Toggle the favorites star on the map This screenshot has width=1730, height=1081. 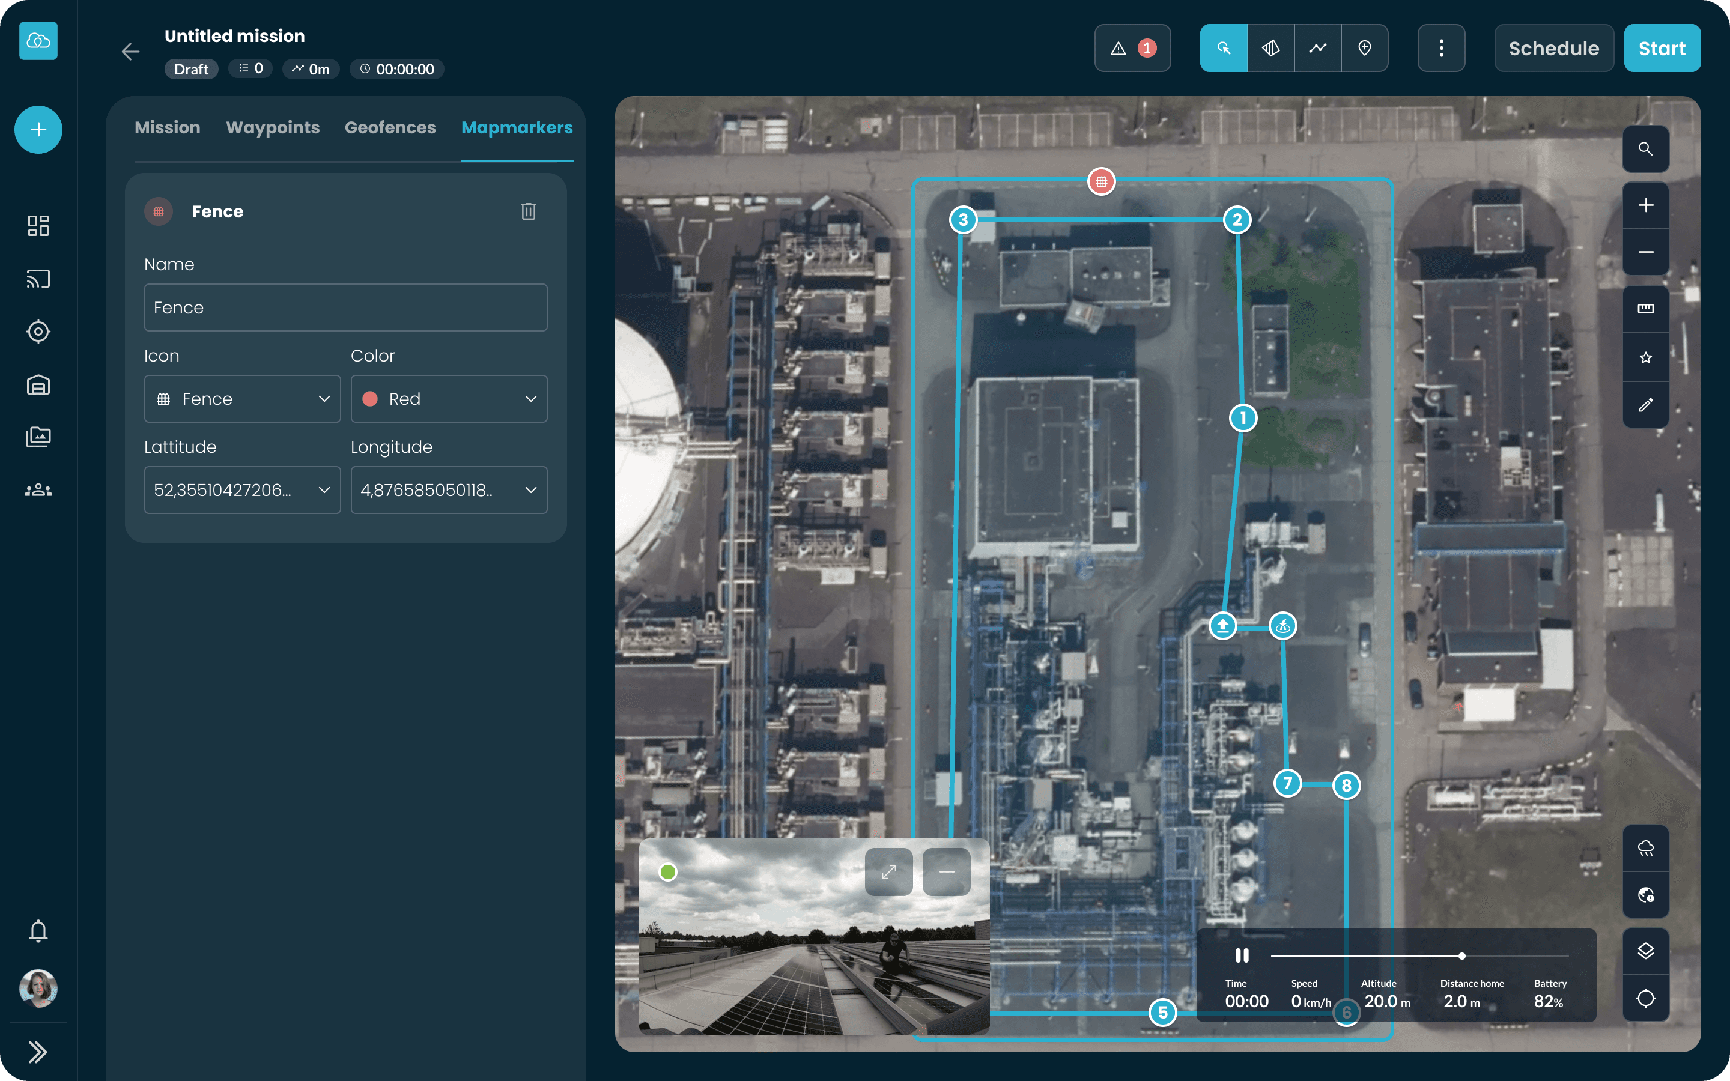[1646, 357]
